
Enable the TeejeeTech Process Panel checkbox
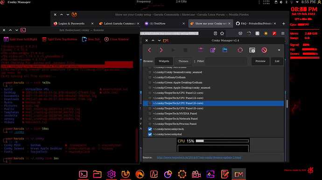click(150, 124)
